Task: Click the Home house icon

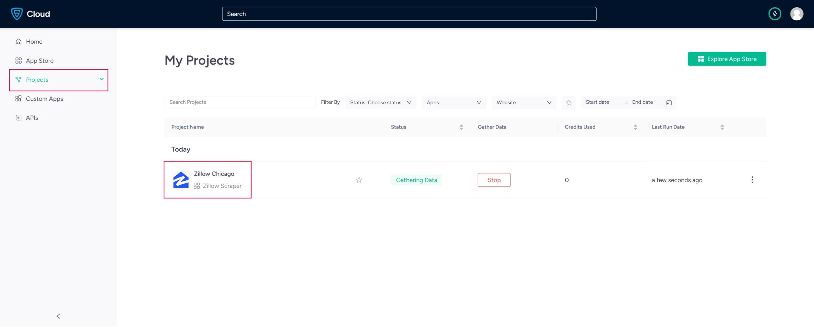Action: pos(19,42)
